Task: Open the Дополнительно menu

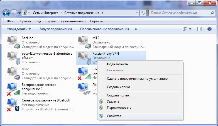Action: 73,21
